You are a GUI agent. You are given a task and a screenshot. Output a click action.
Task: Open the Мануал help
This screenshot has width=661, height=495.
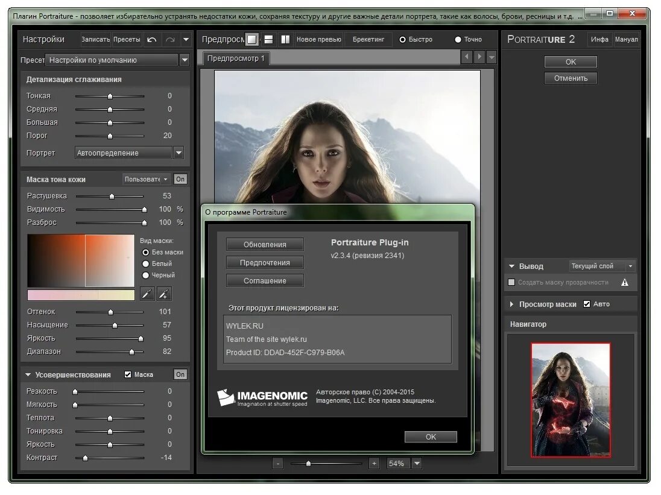pos(627,40)
